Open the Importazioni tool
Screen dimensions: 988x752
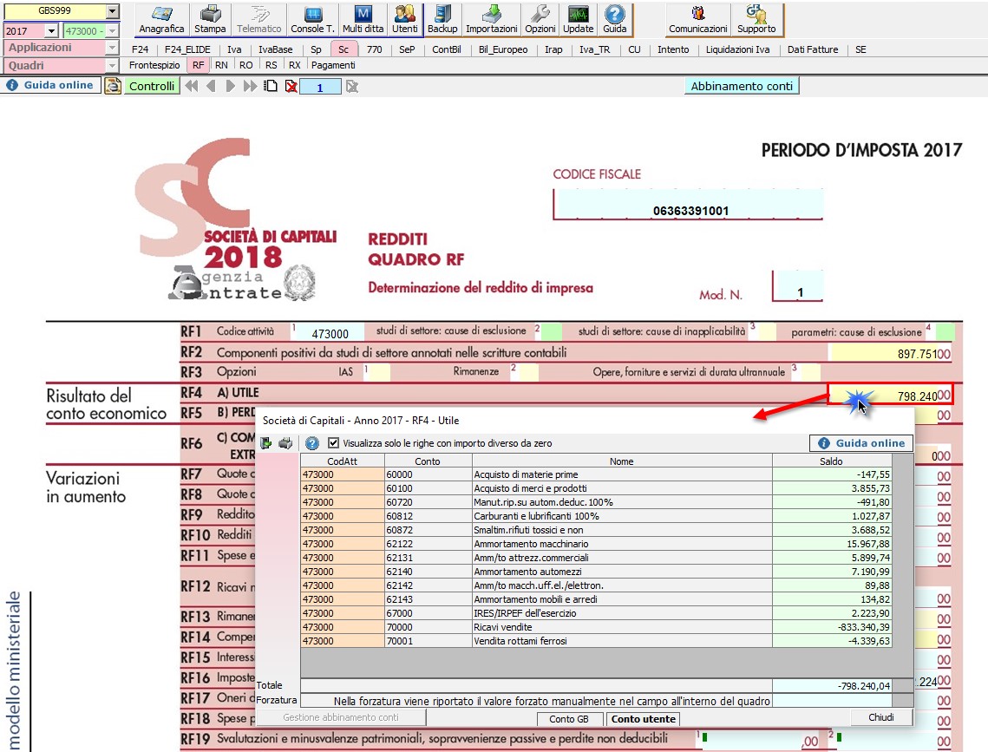pyautogui.click(x=492, y=19)
